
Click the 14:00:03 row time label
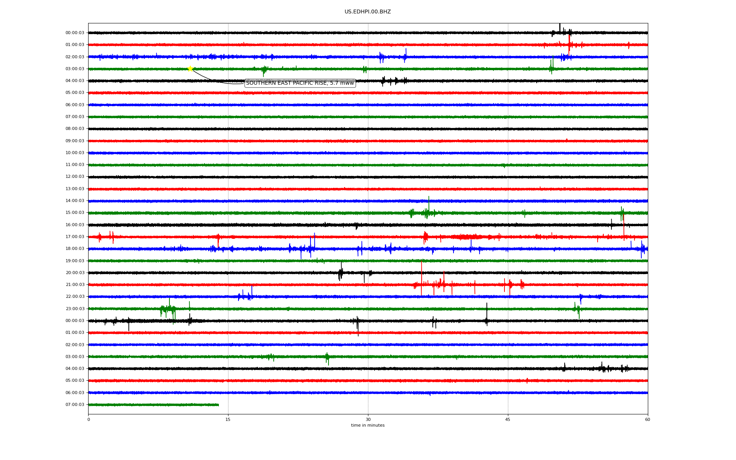pos(75,200)
